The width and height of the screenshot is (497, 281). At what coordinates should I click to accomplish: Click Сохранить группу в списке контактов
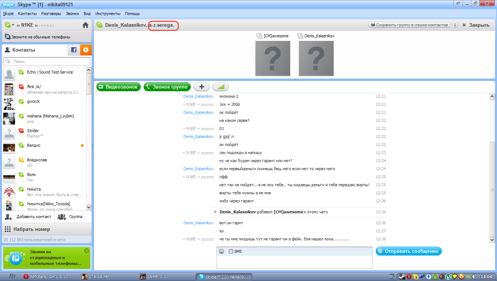pos(409,25)
